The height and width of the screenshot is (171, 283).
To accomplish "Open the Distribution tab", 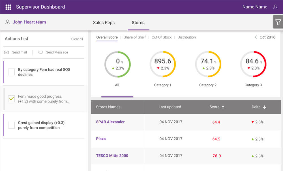I will coord(186,37).
